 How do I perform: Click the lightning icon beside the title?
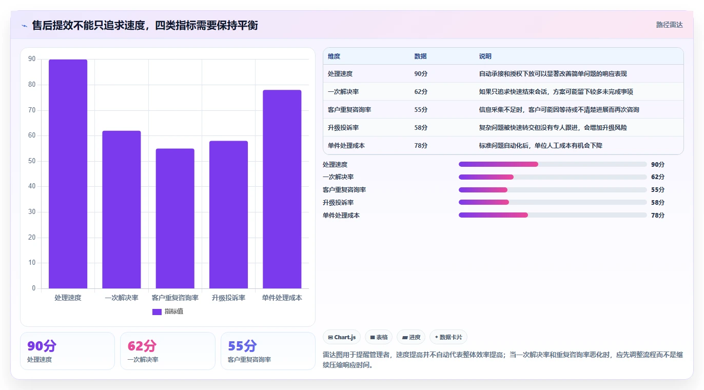pos(25,26)
